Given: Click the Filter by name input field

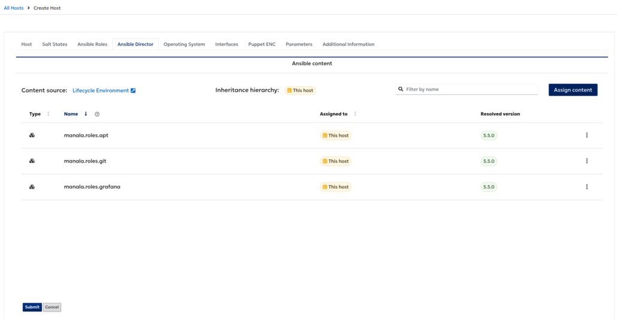Looking at the screenshot, I should click(x=466, y=89).
